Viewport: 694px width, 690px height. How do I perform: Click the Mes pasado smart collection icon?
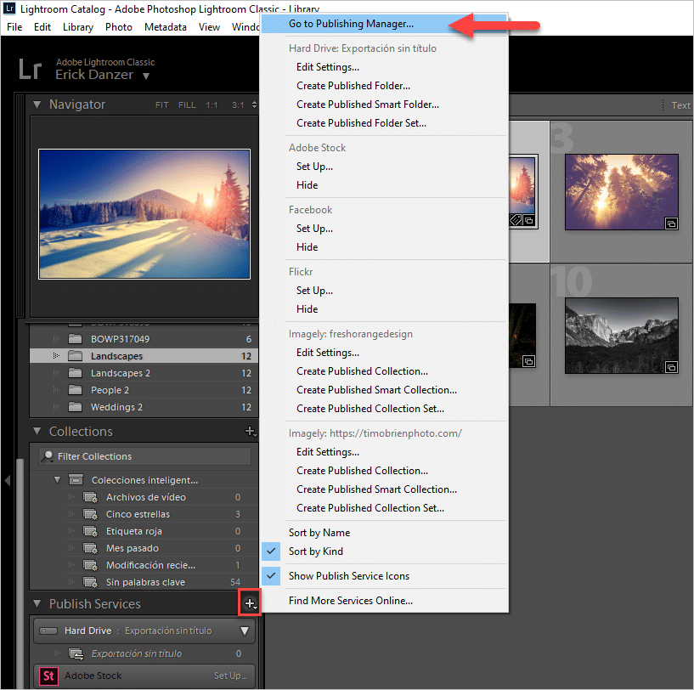tap(90, 548)
